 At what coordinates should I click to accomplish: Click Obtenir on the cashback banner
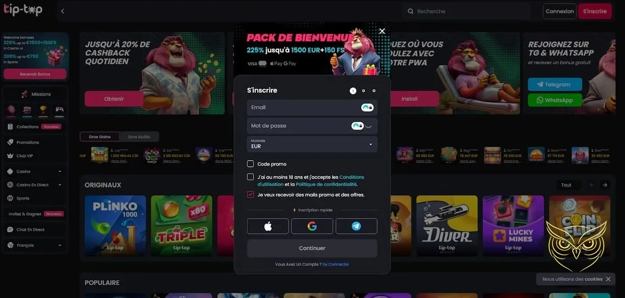114,99
